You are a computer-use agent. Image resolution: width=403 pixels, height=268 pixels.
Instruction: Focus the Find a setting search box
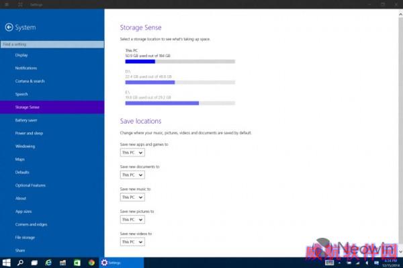tap(52, 44)
